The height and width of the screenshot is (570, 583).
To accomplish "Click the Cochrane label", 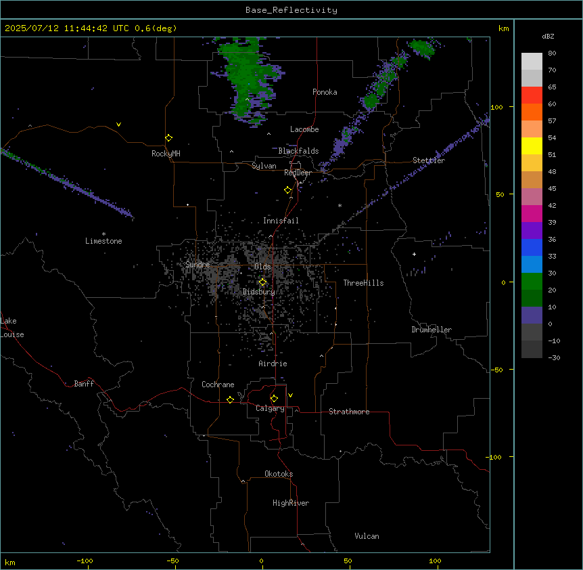I will (x=218, y=385).
